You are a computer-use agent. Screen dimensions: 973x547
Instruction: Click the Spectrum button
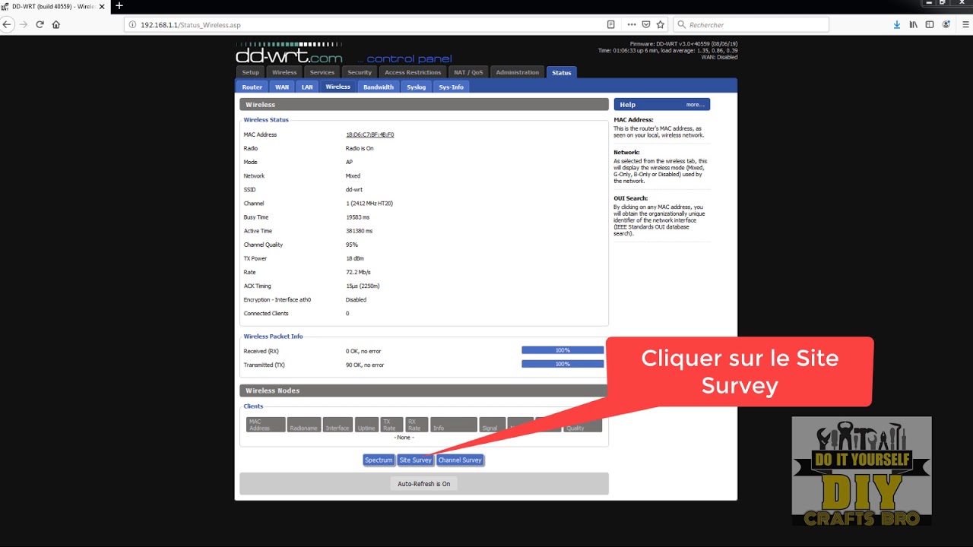point(379,460)
